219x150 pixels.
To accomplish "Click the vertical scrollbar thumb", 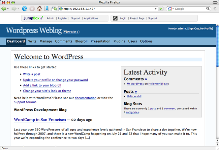I will point(217,46).
